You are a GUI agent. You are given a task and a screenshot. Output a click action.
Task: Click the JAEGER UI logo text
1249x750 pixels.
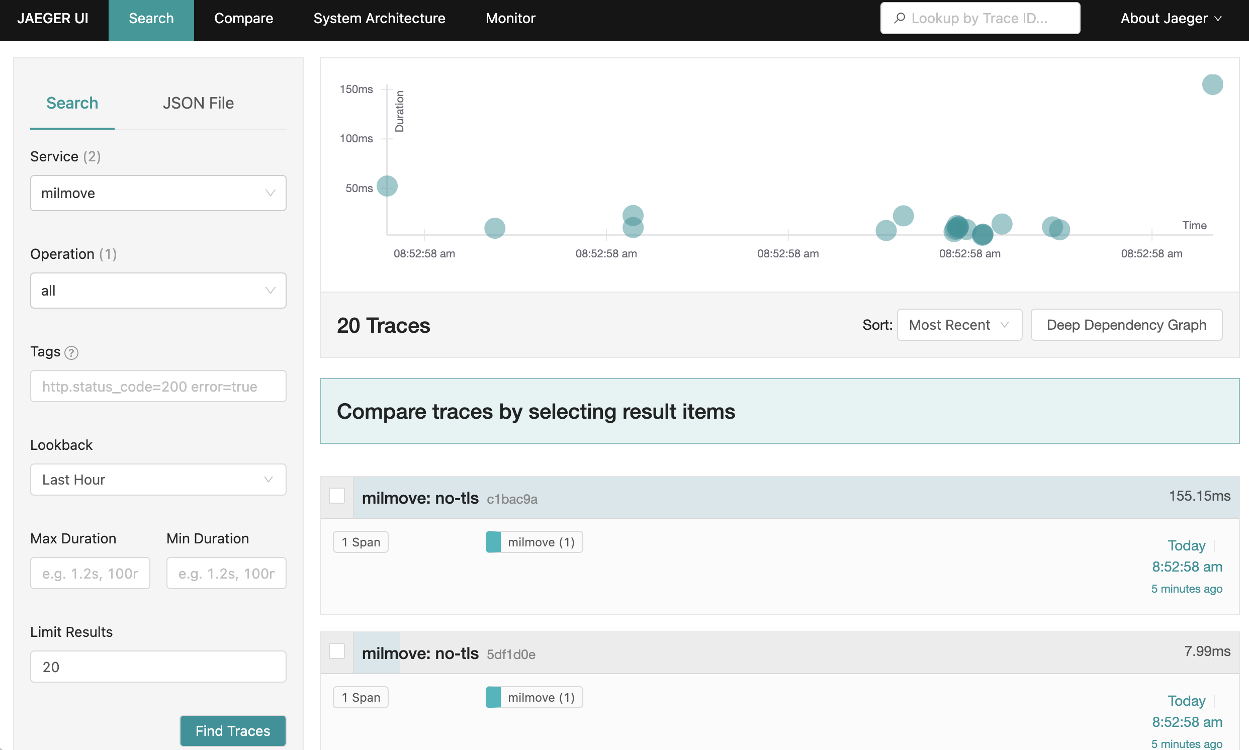(x=53, y=18)
